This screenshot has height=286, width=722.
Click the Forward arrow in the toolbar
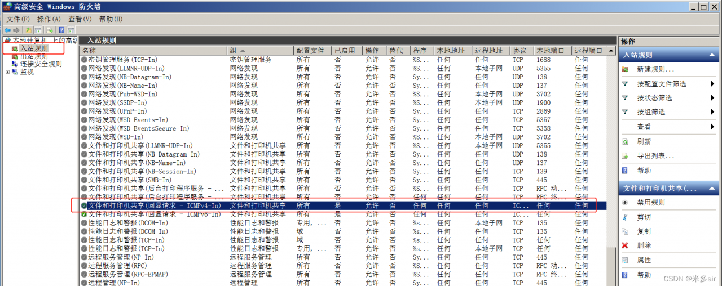pos(16,30)
